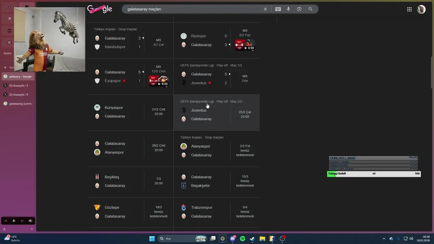
Task: Open the Windows Start menu
Action: pyautogui.click(x=152, y=239)
